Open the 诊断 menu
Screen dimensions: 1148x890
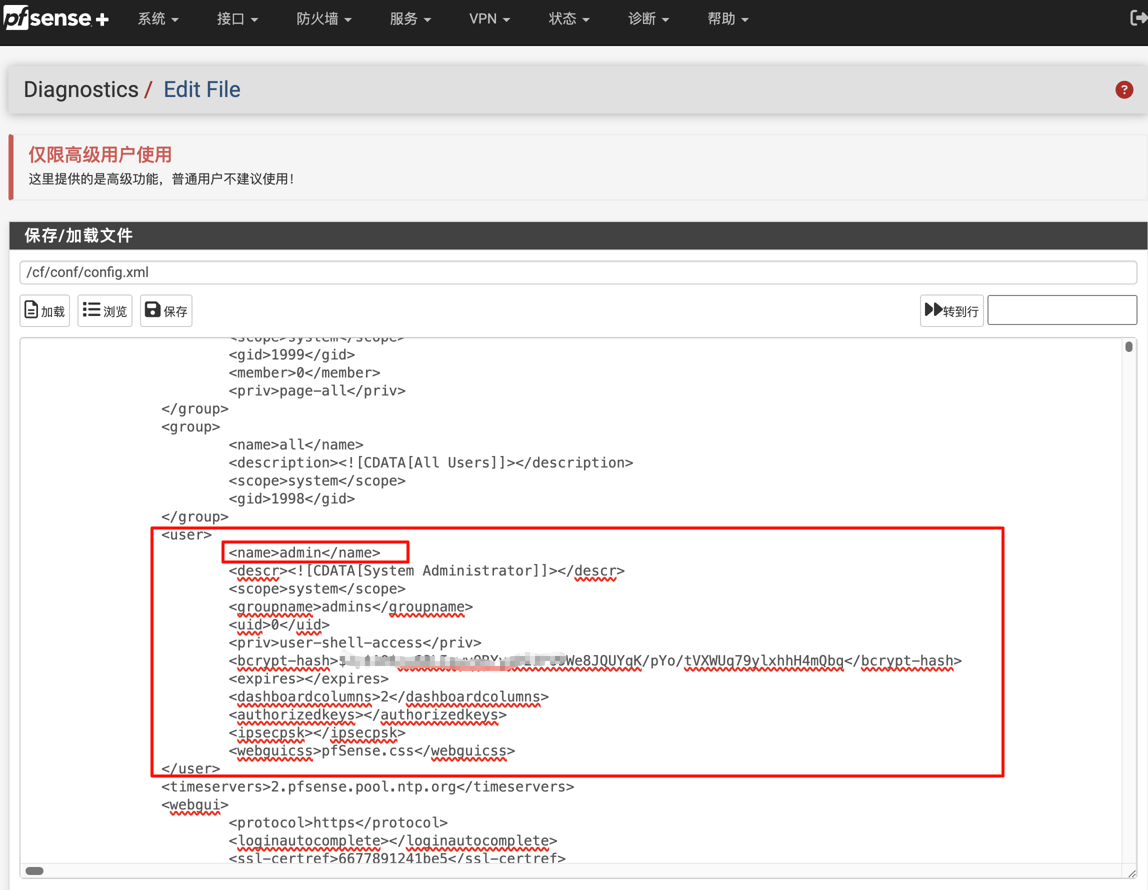point(648,19)
